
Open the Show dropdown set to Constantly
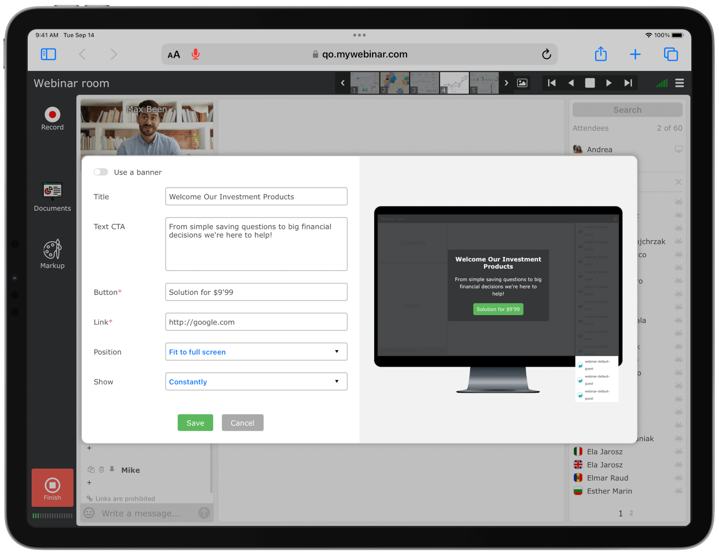256,382
